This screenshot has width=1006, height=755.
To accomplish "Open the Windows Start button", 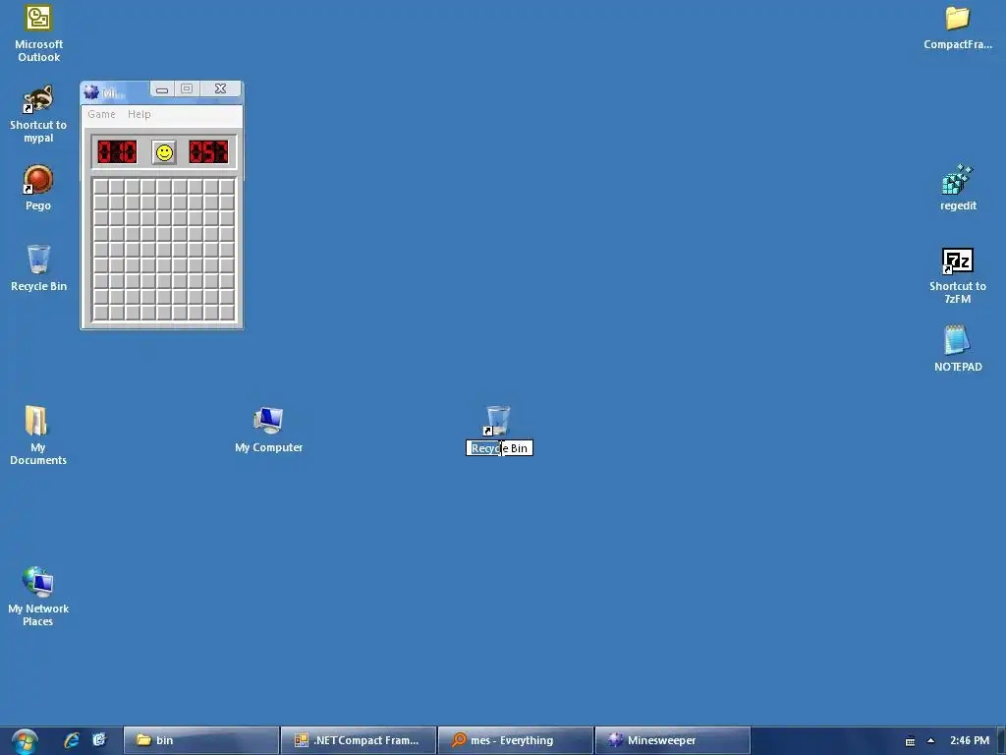I will click(25, 741).
